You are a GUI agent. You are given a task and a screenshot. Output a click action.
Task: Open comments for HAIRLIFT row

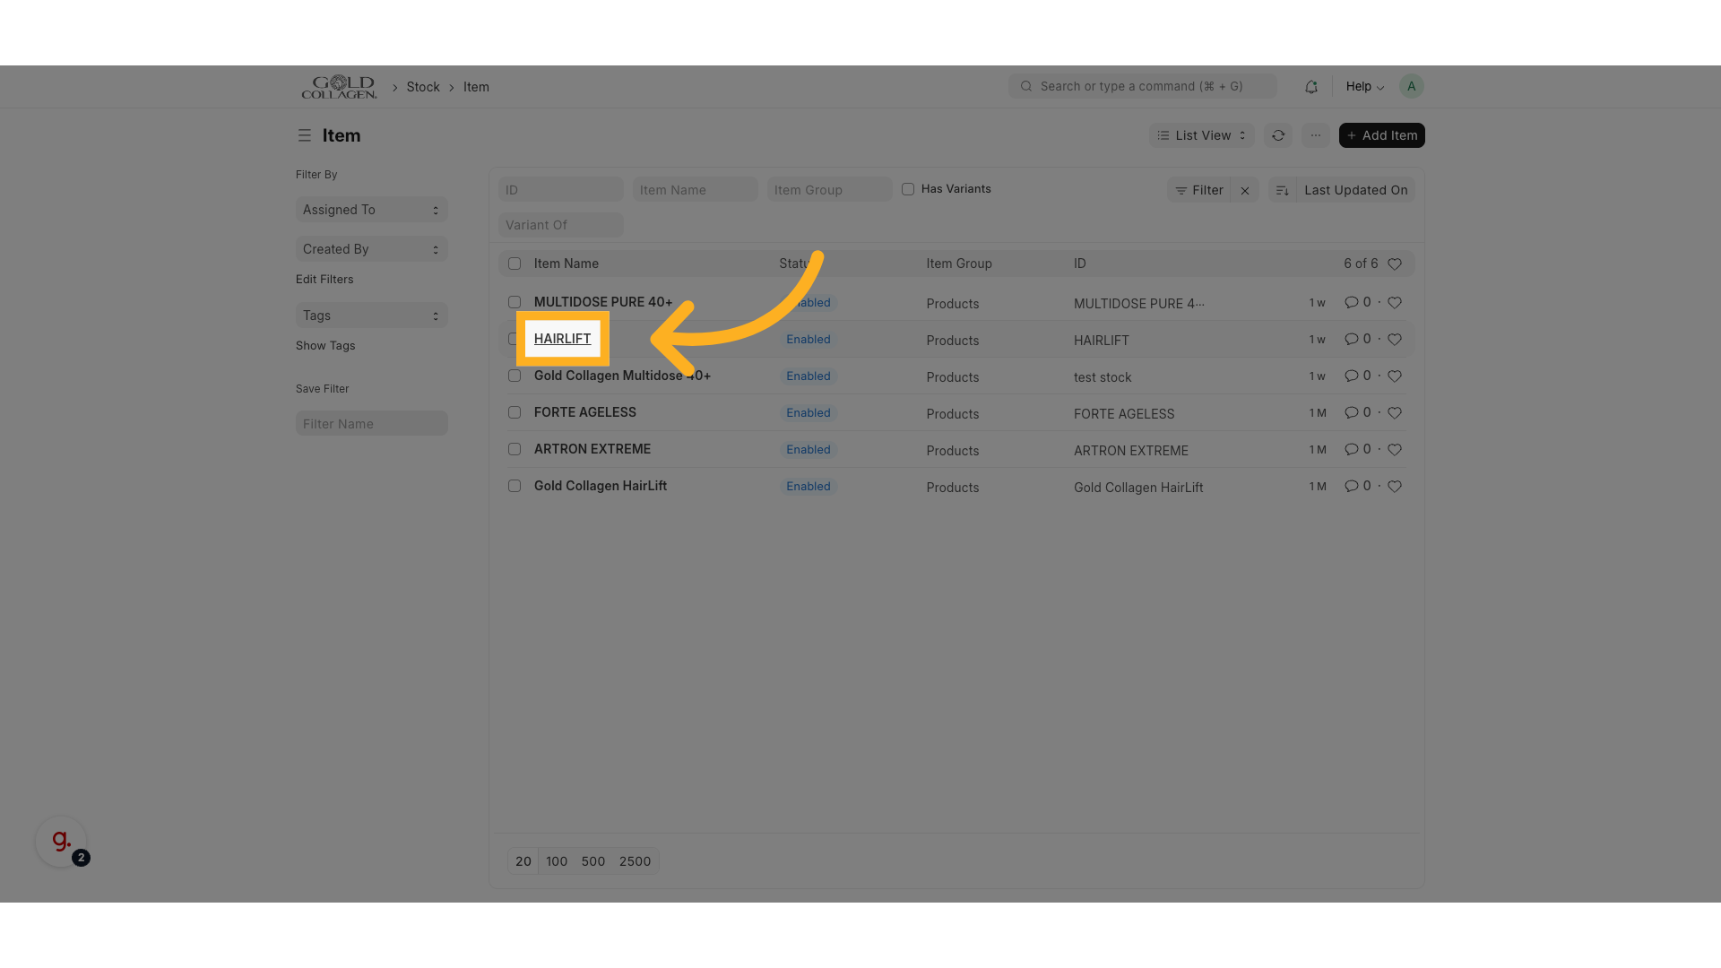(x=1357, y=339)
